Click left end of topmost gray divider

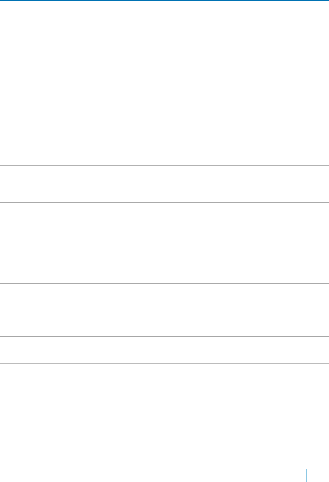[1, 166]
